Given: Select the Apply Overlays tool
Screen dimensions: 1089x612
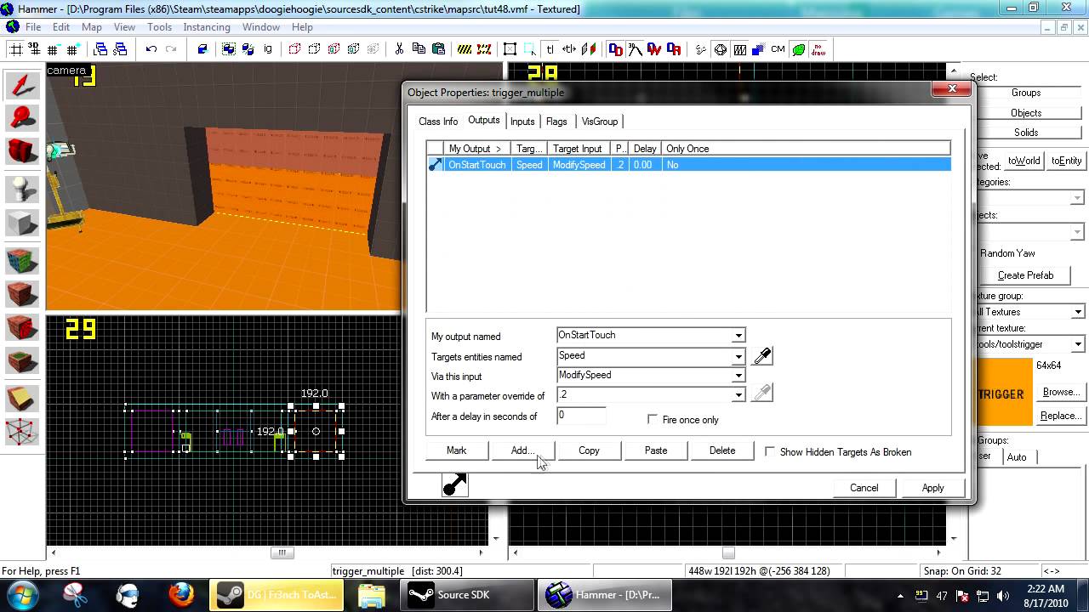Looking at the screenshot, I should tap(22, 361).
